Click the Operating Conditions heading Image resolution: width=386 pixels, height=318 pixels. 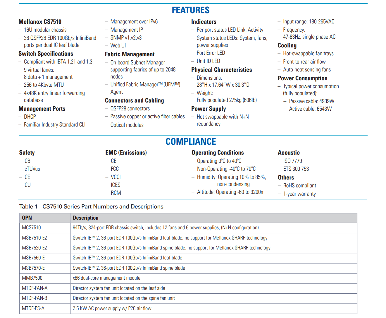tap(218, 153)
